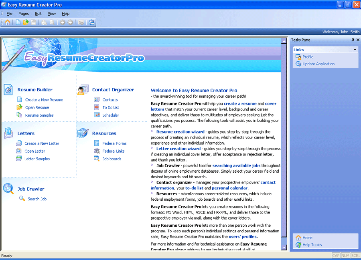The height and width of the screenshot is (260, 361).
Task: Click the icon beside To Do List
Action: pyautogui.click(x=97, y=107)
